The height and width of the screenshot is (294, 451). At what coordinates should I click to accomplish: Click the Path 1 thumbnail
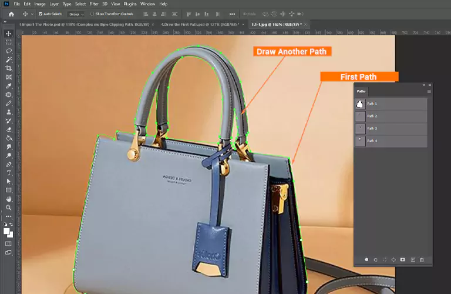(x=360, y=103)
